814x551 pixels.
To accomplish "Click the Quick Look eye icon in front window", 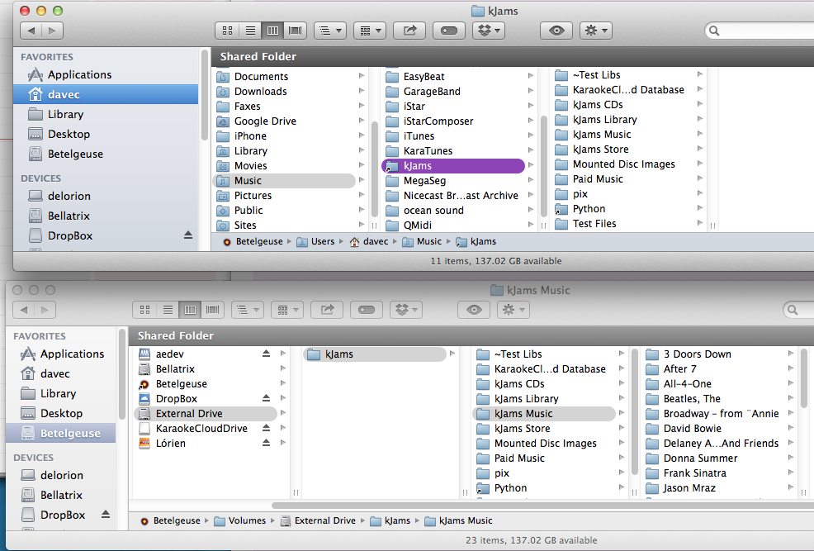I will coord(557,31).
